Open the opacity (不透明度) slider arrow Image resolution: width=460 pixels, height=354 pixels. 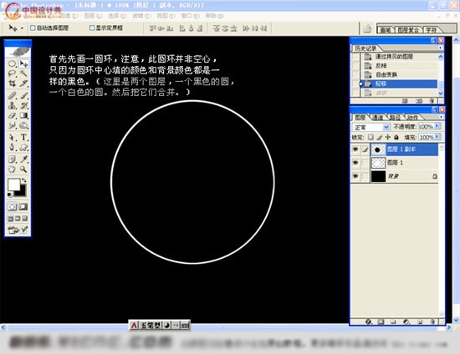point(437,126)
